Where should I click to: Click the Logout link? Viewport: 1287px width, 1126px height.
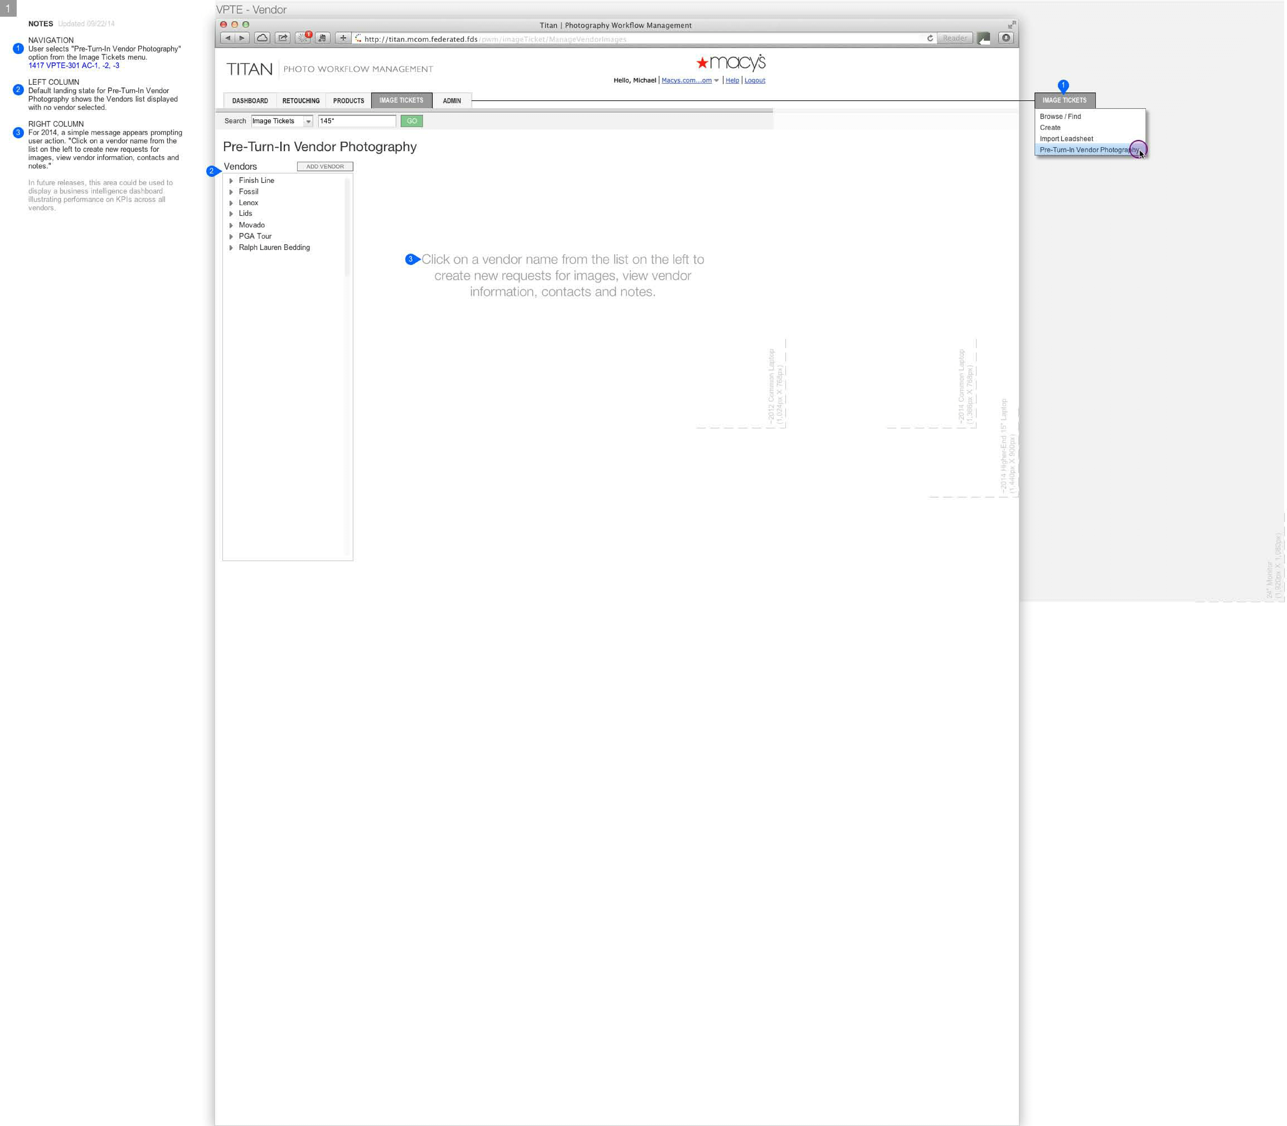tap(756, 80)
